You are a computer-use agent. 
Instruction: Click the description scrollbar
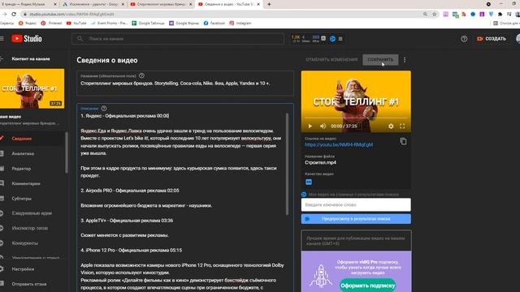click(287, 164)
